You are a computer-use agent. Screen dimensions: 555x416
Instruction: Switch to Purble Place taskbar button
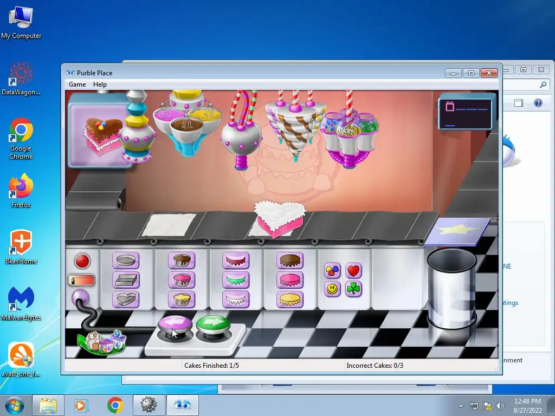(x=182, y=405)
